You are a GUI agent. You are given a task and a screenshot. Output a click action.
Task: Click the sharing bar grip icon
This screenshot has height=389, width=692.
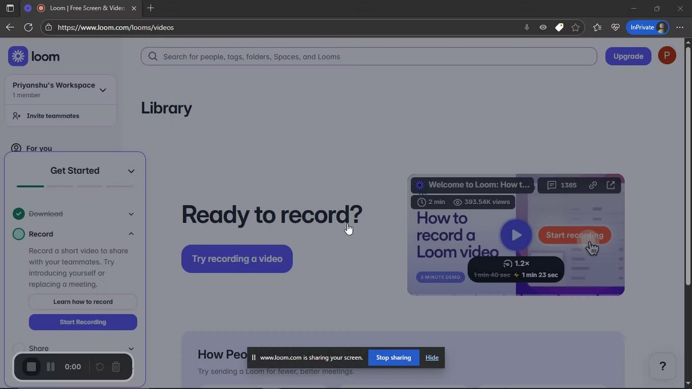coord(253,358)
